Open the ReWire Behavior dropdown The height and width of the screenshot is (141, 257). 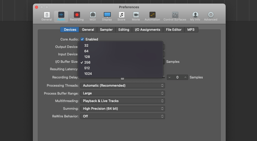122,116
